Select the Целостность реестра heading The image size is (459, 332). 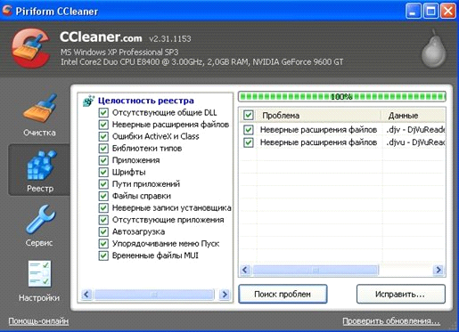tap(146, 101)
